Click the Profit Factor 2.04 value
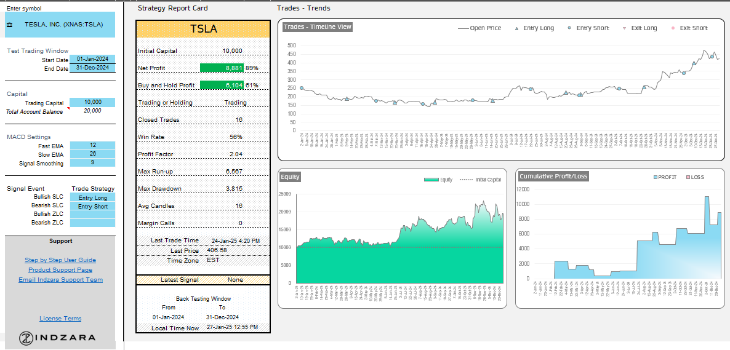The height and width of the screenshot is (350, 730). click(238, 154)
